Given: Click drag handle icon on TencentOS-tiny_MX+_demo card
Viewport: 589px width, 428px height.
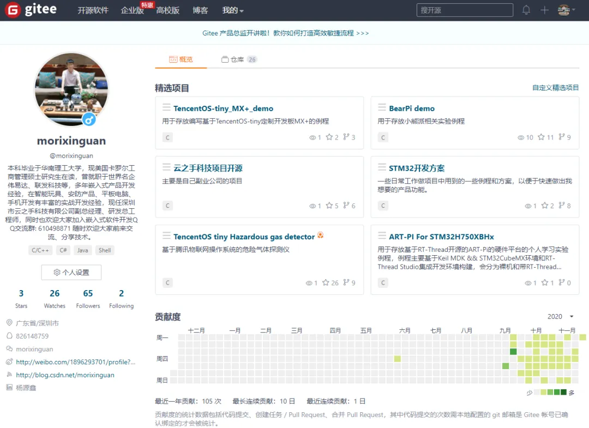Looking at the screenshot, I should coord(166,107).
